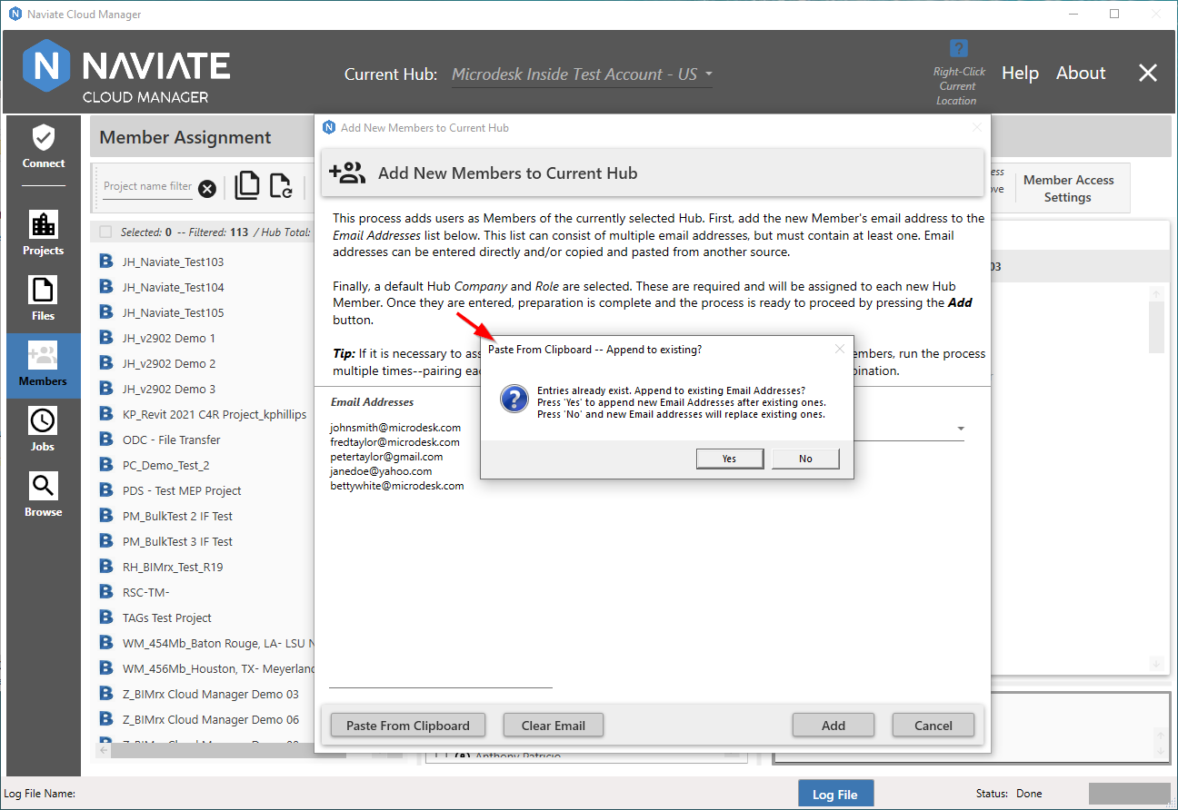Select project JH_v2902 Demo 1
The height and width of the screenshot is (810, 1178).
[169, 338]
